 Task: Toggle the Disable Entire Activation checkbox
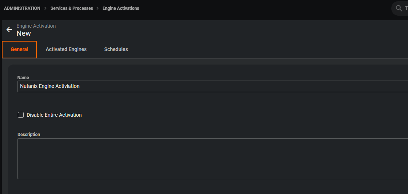pyautogui.click(x=21, y=115)
